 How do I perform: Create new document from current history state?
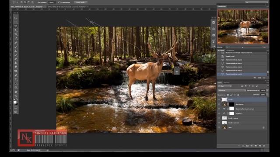point(255,78)
